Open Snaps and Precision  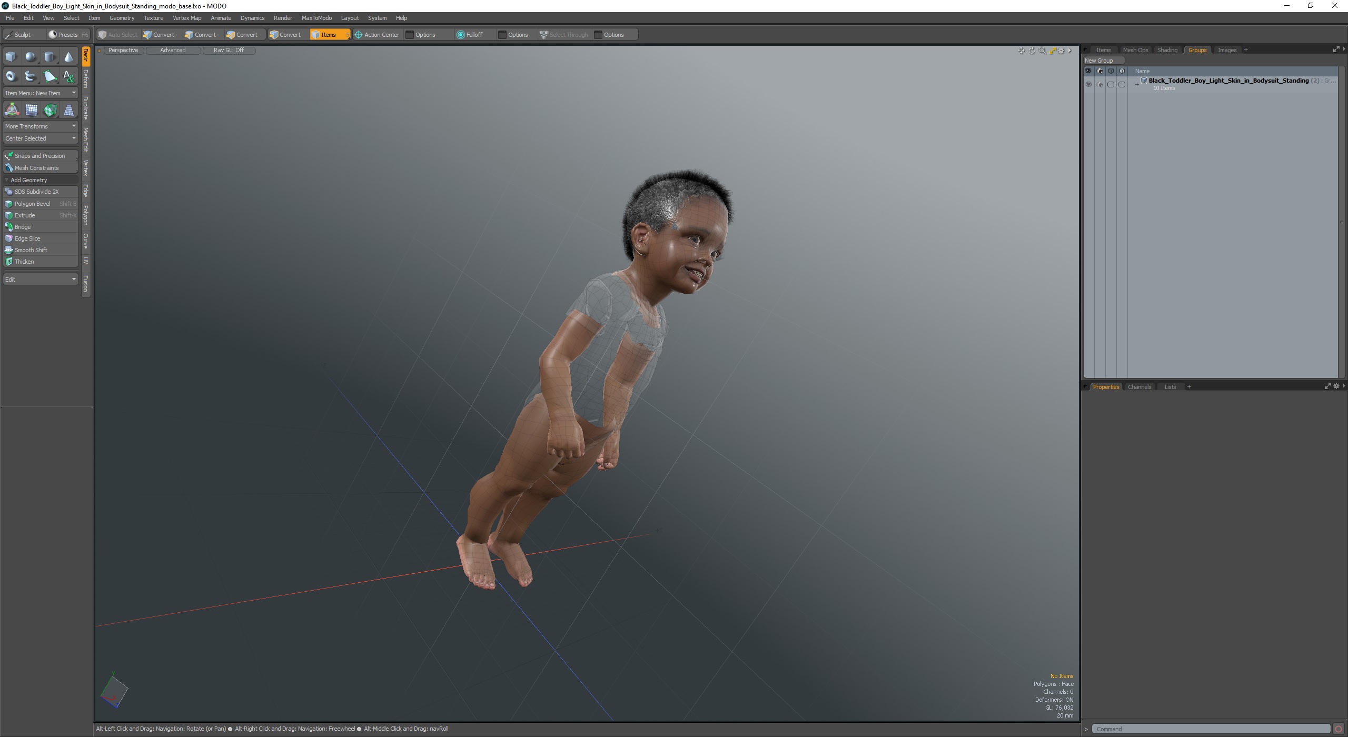41,156
